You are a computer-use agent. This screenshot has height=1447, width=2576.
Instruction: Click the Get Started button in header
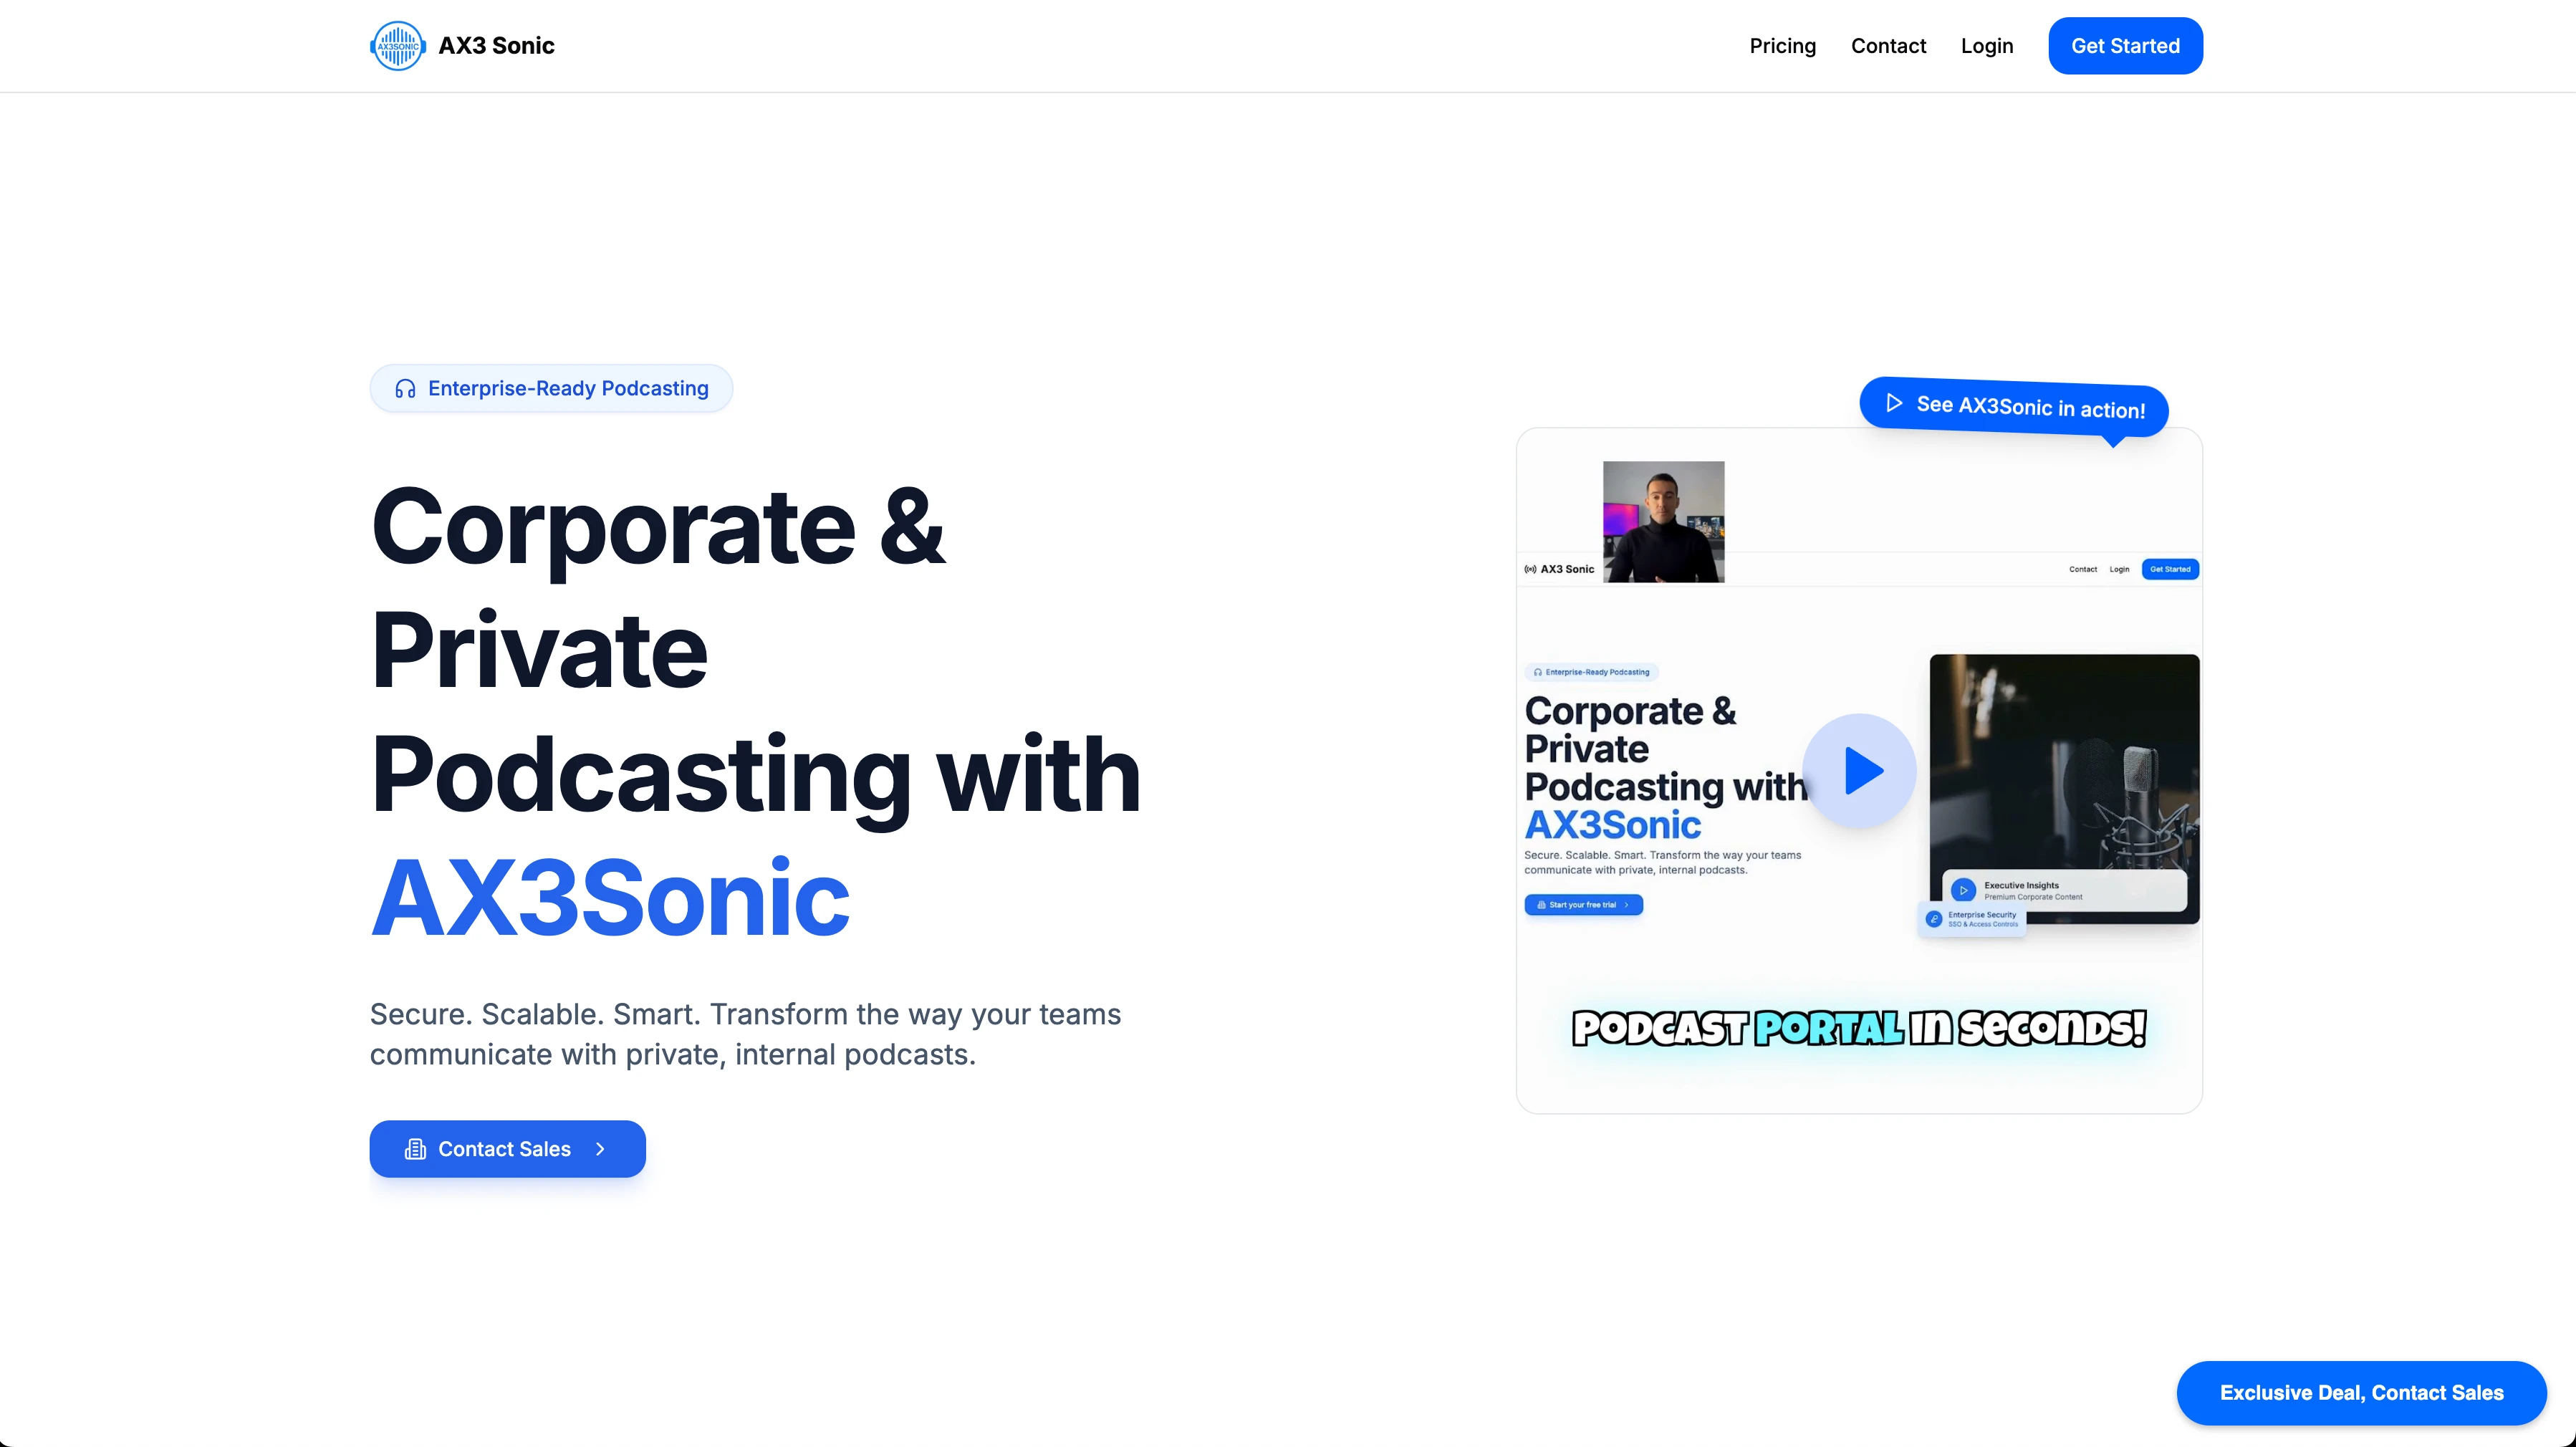(2125, 46)
